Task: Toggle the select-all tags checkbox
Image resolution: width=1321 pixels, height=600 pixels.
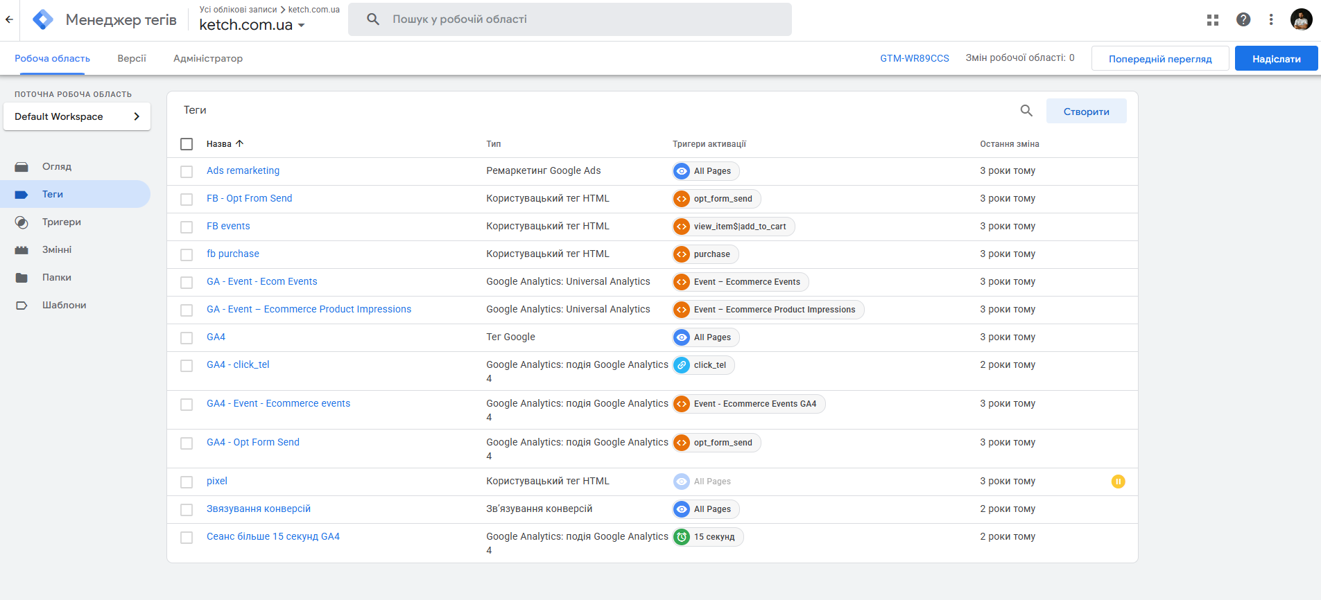Action: click(187, 144)
